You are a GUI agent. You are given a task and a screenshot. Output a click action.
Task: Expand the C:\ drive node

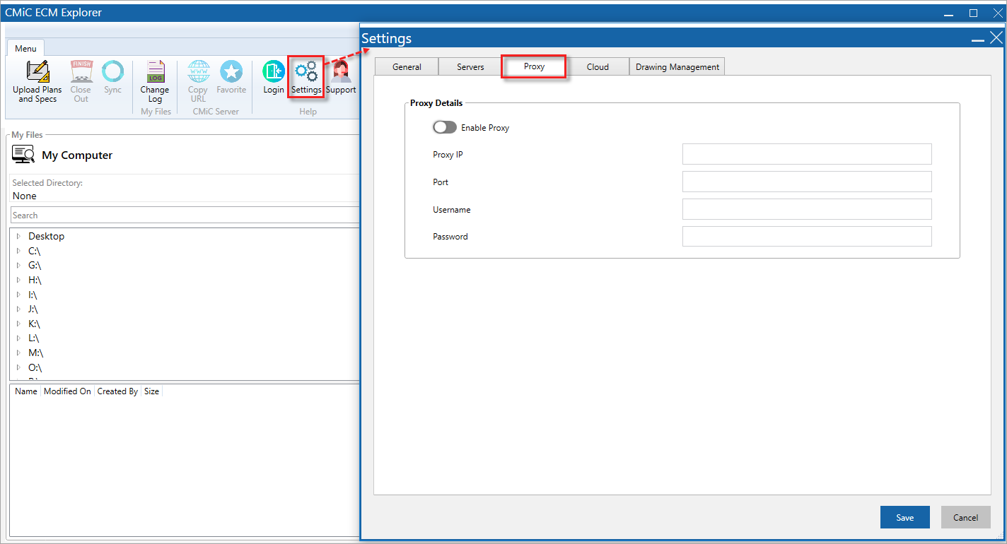pos(18,251)
